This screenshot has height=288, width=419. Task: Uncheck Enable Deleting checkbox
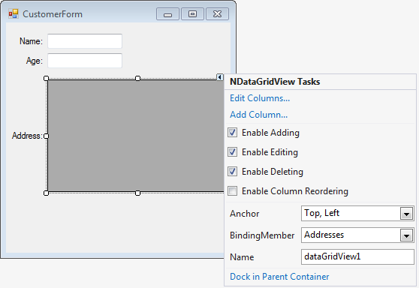tap(232, 171)
